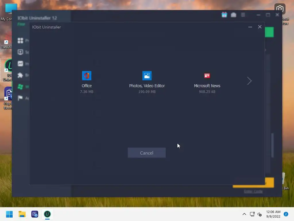Click the main window vertical scrollbar thumb
Image resolution: width=294 pixels, height=221 pixels.
click(x=272, y=145)
